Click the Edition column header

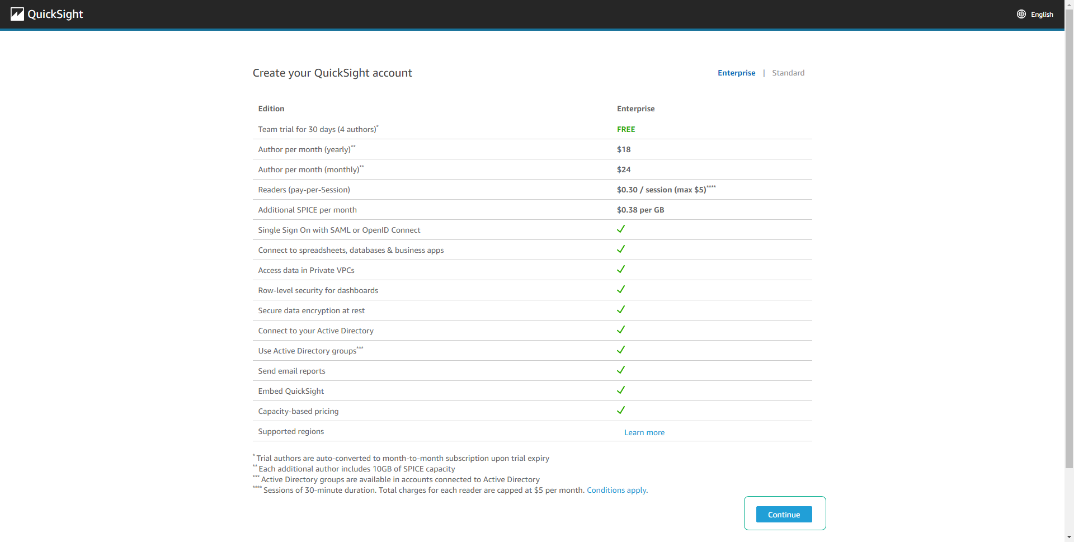pyautogui.click(x=271, y=109)
